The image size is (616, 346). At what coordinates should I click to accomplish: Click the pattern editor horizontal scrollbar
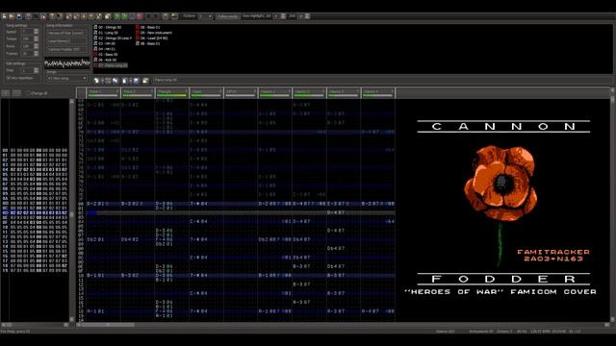point(342,325)
